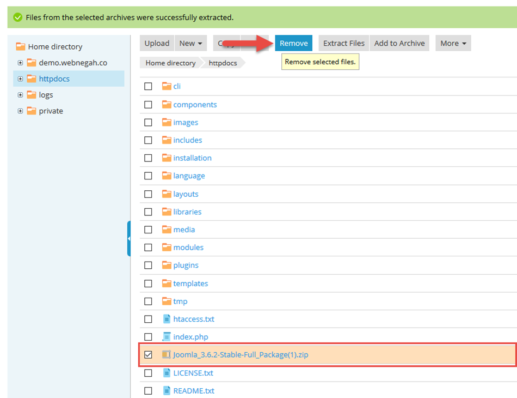The image size is (517, 398).
Task: Click the installation folder icon
Action: pyautogui.click(x=167, y=158)
